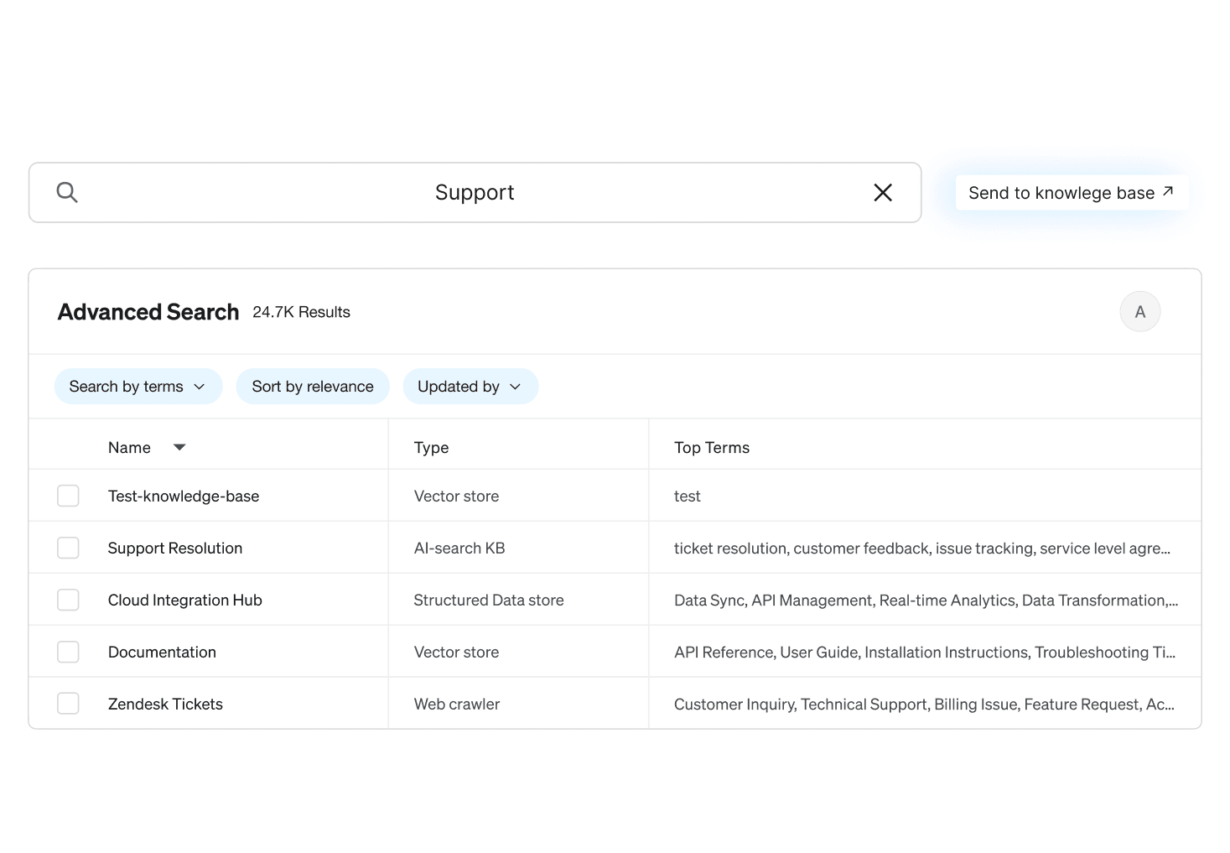This screenshot has height=853, width=1230.
Task: Select the Sort by relevance filter
Action: (313, 387)
